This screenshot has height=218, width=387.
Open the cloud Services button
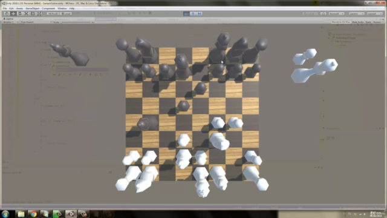click(x=323, y=13)
